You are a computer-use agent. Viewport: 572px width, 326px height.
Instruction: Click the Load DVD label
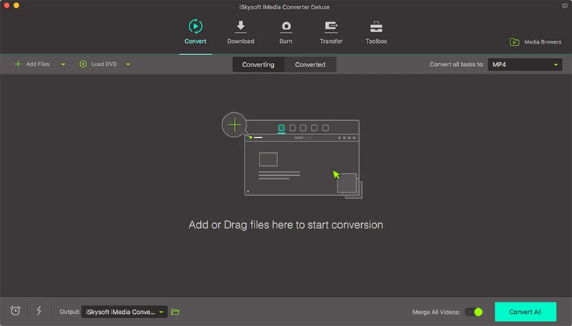coord(104,64)
